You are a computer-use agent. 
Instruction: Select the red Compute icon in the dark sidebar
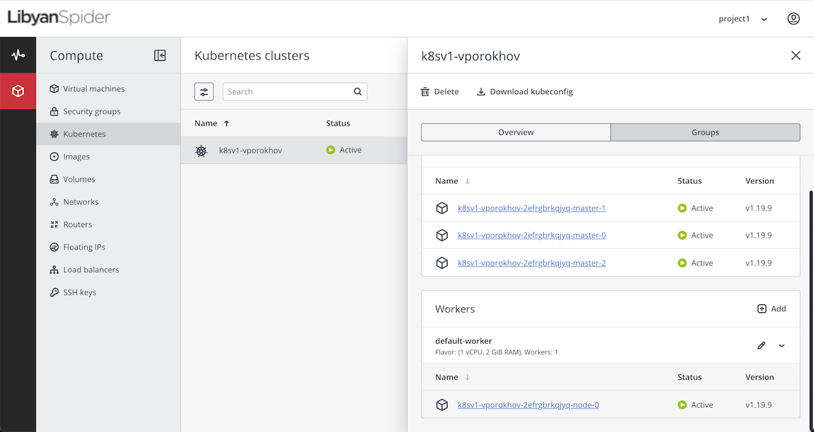(18, 91)
